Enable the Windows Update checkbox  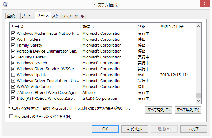pyautogui.click(x=13, y=75)
